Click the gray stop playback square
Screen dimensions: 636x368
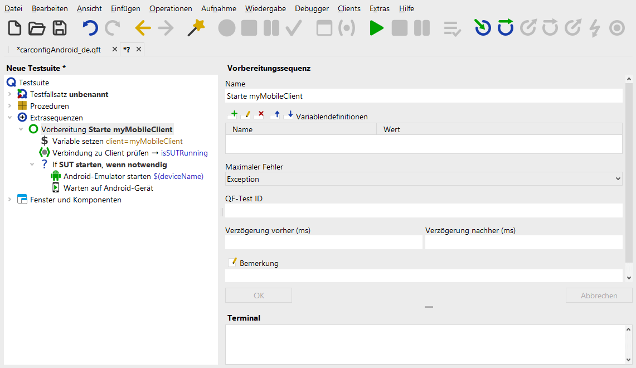click(400, 28)
